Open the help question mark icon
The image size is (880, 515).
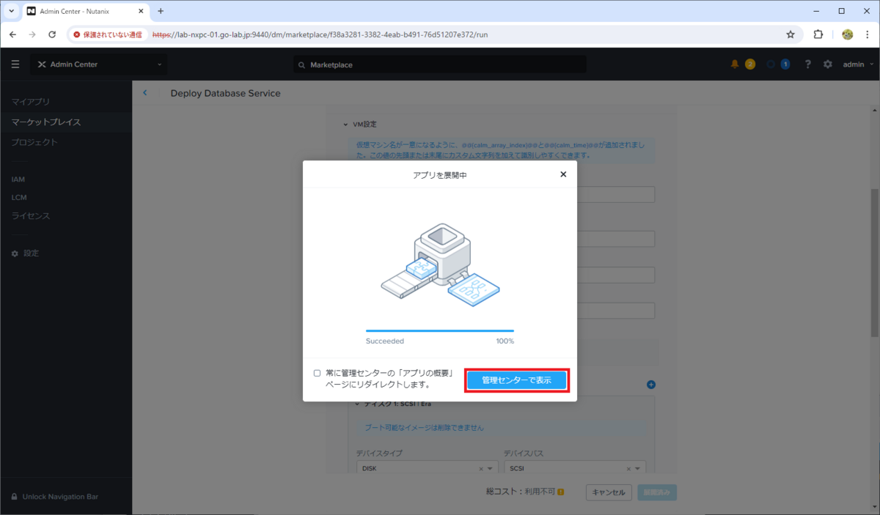tap(807, 64)
